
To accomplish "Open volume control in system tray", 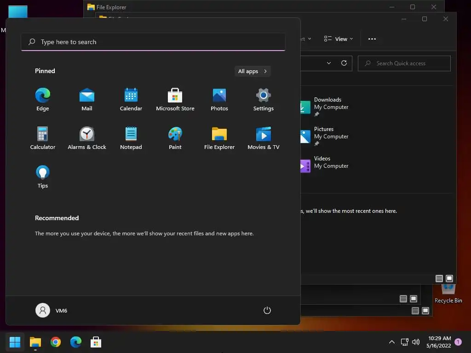I will click(x=416, y=342).
